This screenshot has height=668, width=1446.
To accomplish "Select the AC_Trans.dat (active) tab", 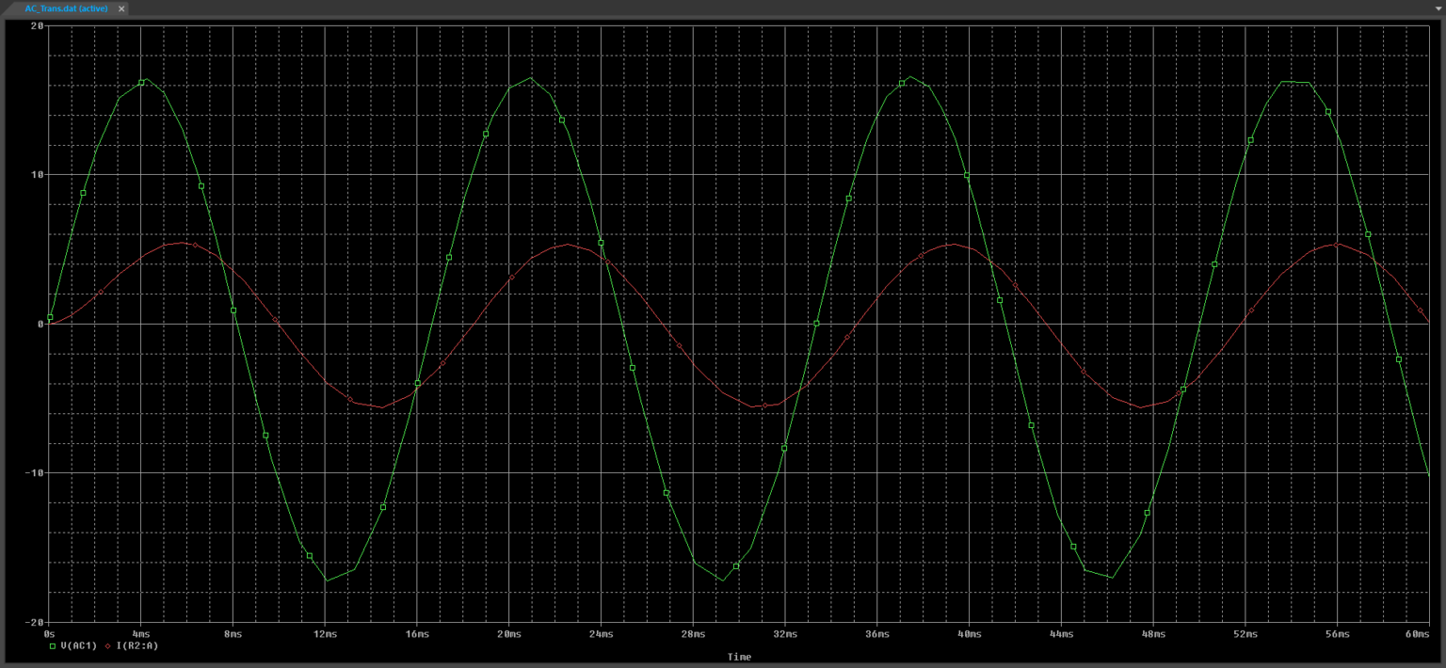I will [66, 8].
